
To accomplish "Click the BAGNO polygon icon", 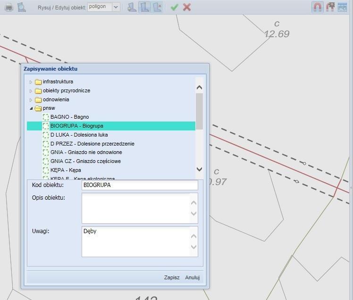I will [x=46, y=117].
